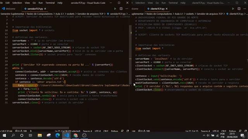Click 'Aula 3.1' breadcrumb in left window
This screenshot has height=139, width=248.
[59, 14]
